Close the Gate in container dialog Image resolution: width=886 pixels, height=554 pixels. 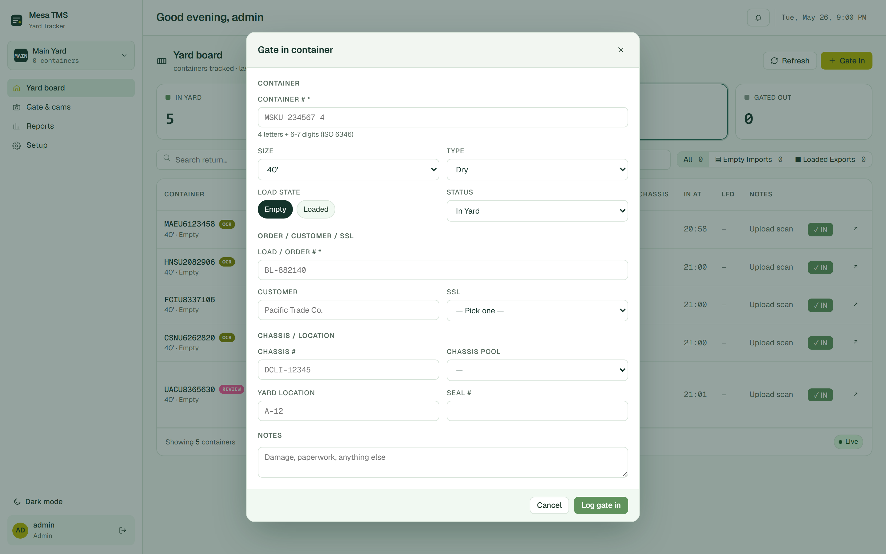point(621,50)
